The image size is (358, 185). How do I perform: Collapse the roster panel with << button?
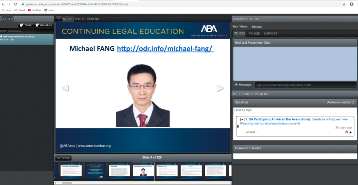click(x=59, y=19)
